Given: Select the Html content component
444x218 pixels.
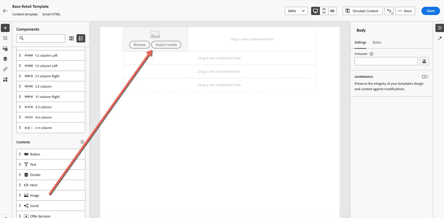Looking at the screenshot, I should pyautogui.click(x=51, y=185).
